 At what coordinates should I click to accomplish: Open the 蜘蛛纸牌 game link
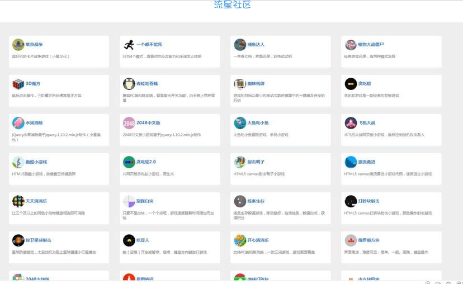[x=256, y=84]
